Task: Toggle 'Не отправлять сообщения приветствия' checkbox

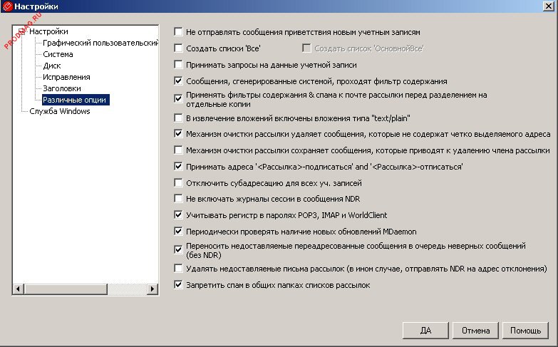Action: point(179,32)
